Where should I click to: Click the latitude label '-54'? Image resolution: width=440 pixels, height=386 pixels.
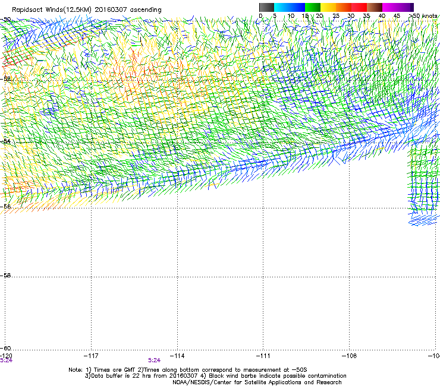click(x=5, y=141)
